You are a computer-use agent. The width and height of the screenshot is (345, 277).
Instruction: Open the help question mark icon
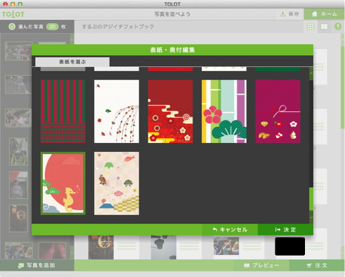pyautogui.click(x=337, y=26)
